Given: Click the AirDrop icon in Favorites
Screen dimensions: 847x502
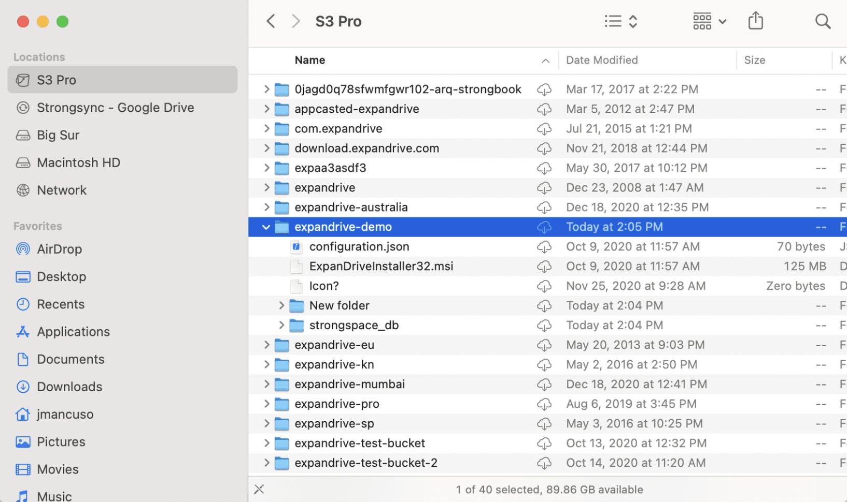Looking at the screenshot, I should tap(23, 249).
